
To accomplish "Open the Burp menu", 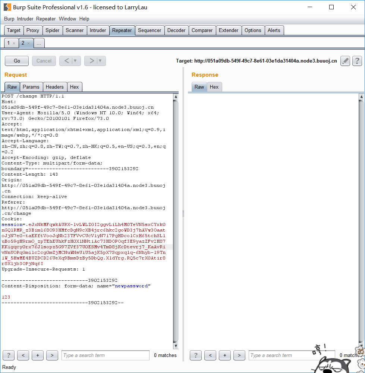I will [9, 19].
